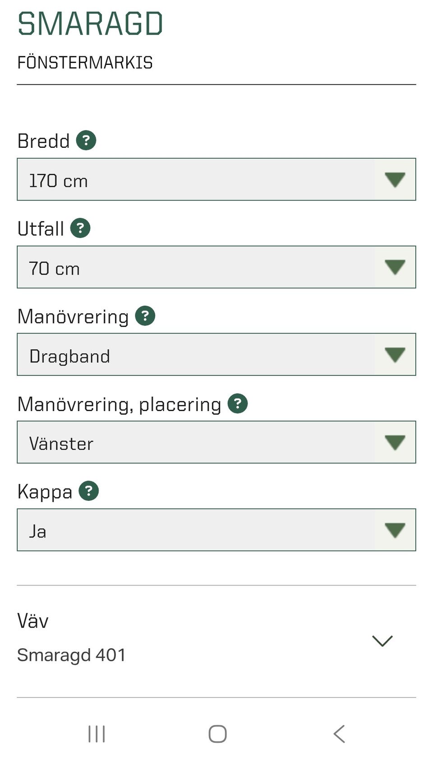Tap the Android home button
This screenshot has width=433, height=760.
217,734
